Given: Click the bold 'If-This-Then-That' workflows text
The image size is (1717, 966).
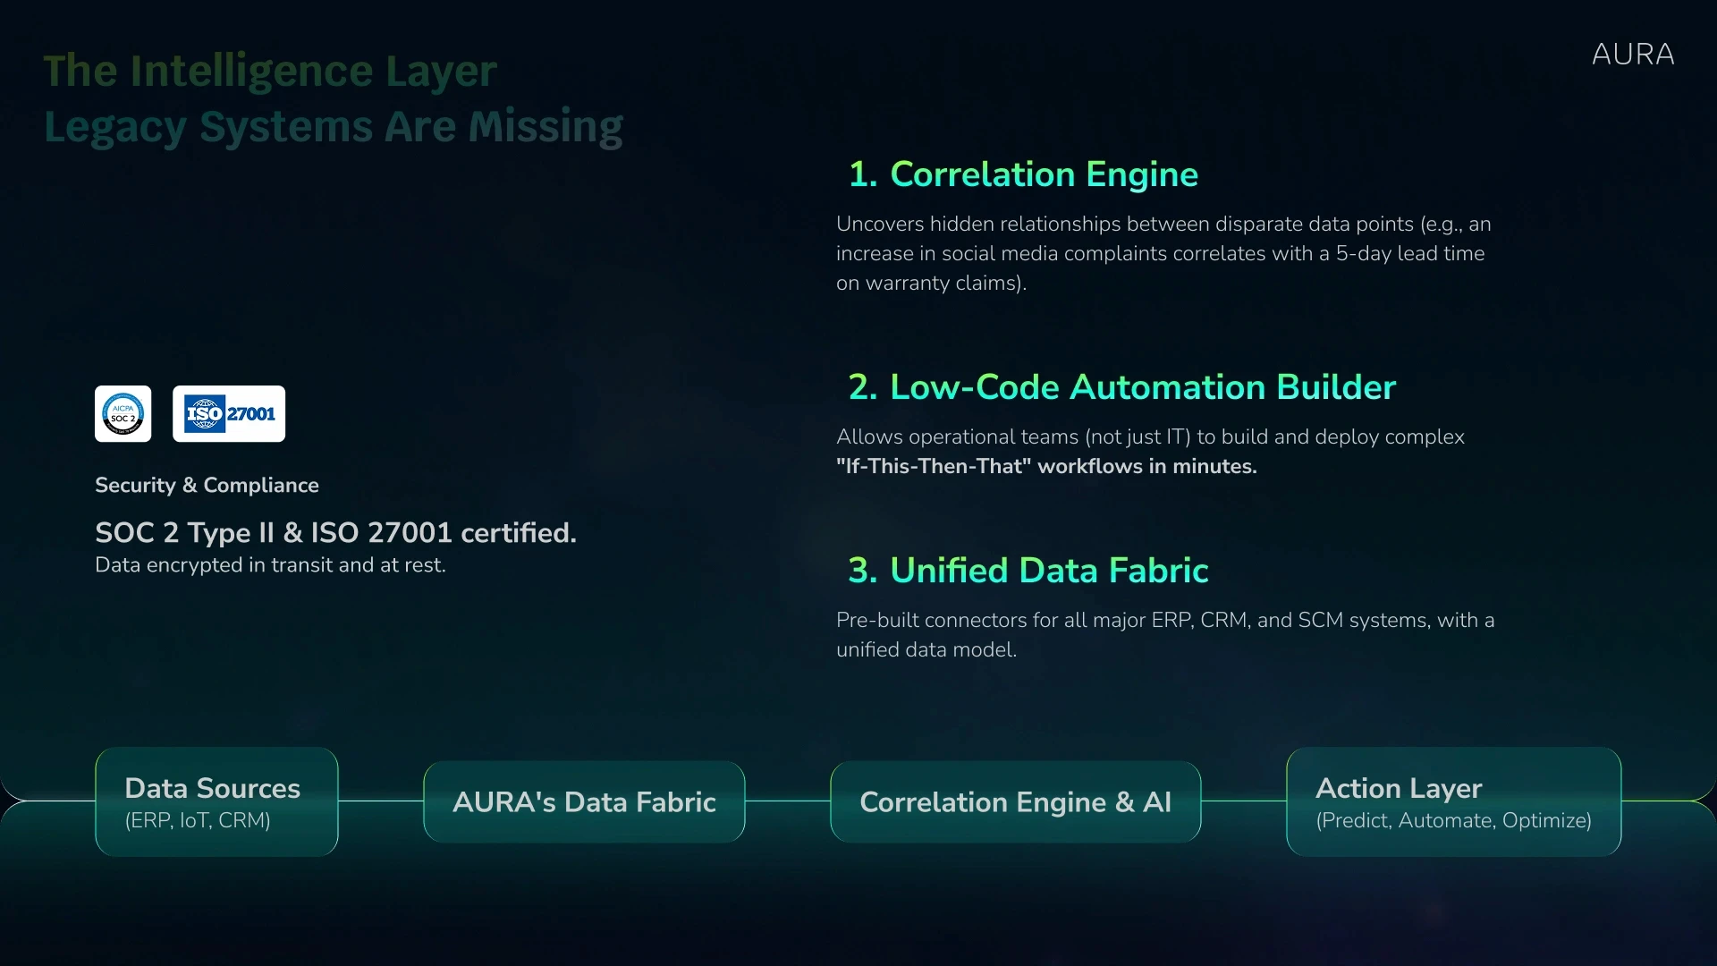Looking at the screenshot, I should [1046, 467].
